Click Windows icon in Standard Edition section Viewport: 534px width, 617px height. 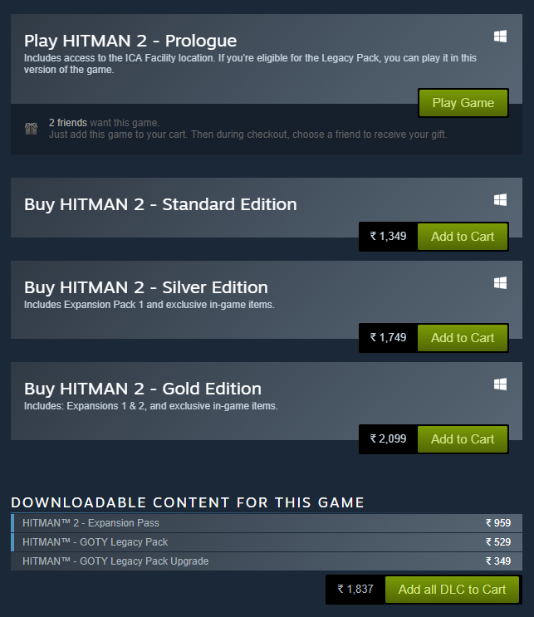click(500, 199)
